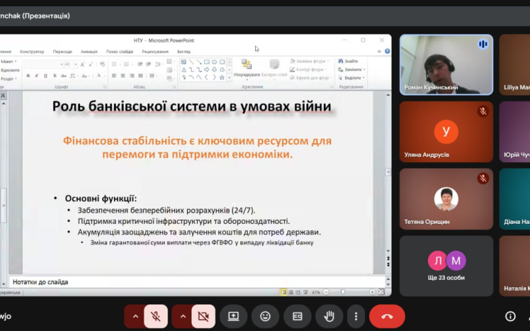This screenshot has height=331, width=530.
Task: Switch to the Анімація ribbon tab
Action: click(x=89, y=52)
